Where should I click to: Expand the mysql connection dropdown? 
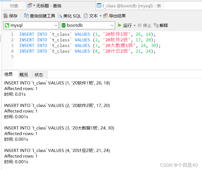tap(56, 25)
